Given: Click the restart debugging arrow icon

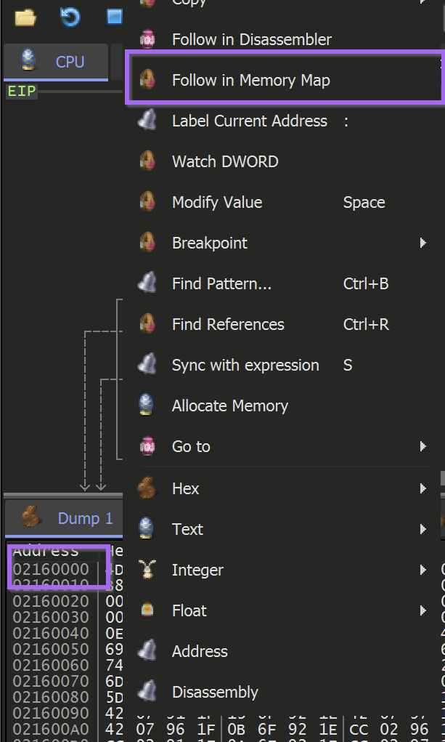Looking at the screenshot, I should [x=70, y=16].
